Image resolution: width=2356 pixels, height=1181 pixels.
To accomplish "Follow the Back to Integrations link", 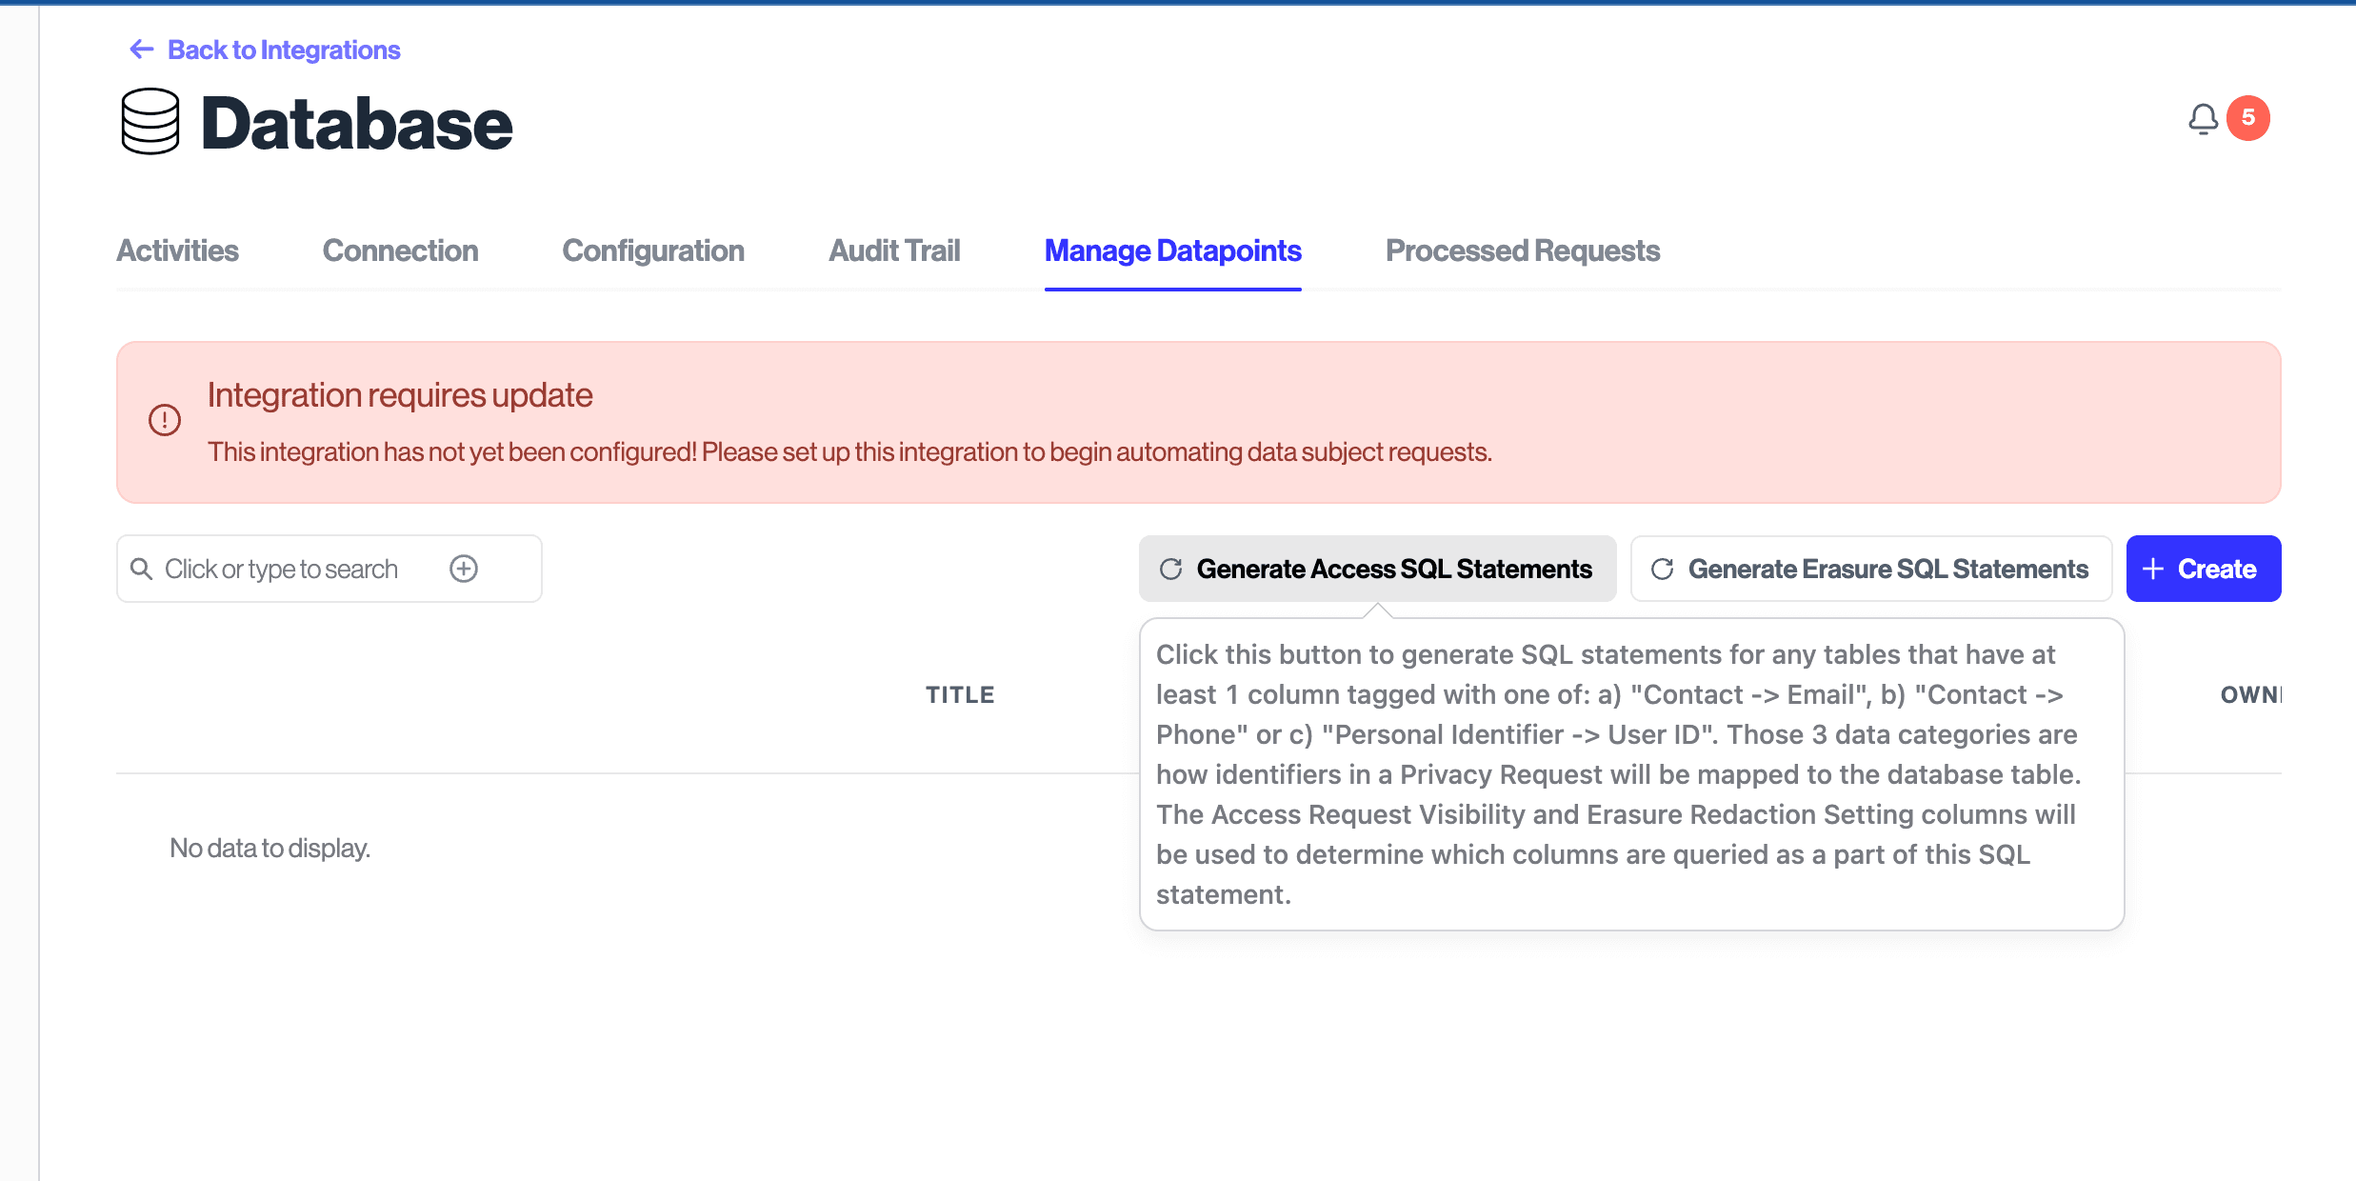I will [284, 50].
